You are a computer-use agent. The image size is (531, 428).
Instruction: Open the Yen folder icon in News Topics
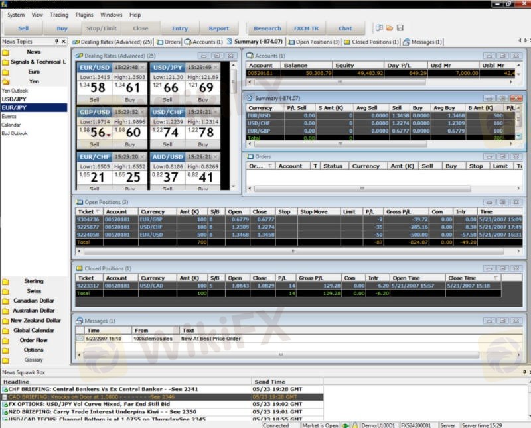[6, 81]
